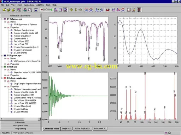
Task: Open the Edit menu
Action: (8, 5)
